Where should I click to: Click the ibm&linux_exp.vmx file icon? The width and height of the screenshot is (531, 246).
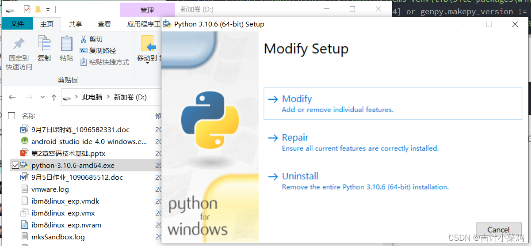click(24, 213)
